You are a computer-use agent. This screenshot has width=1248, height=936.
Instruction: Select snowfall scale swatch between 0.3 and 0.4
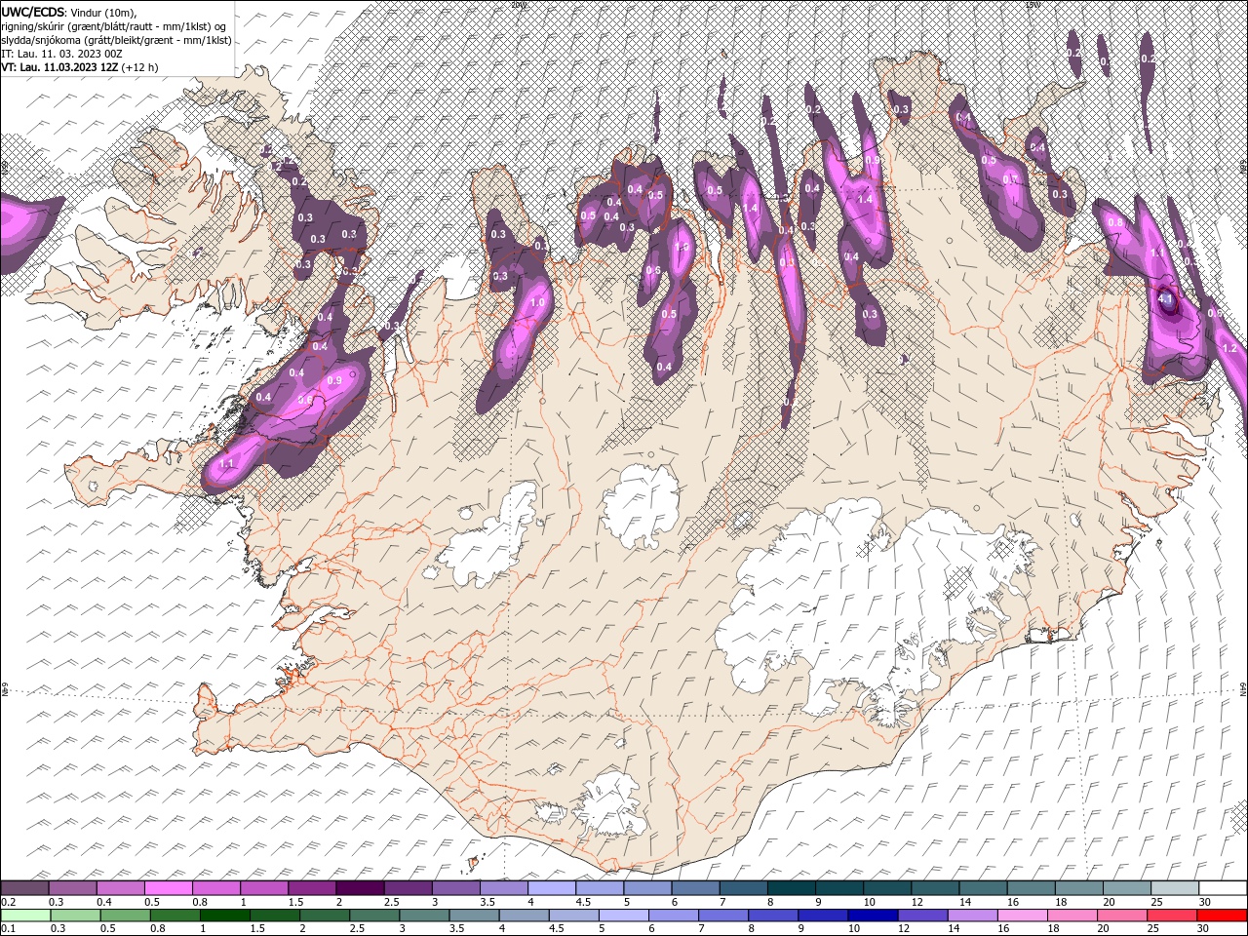click(x=72, y=888)
